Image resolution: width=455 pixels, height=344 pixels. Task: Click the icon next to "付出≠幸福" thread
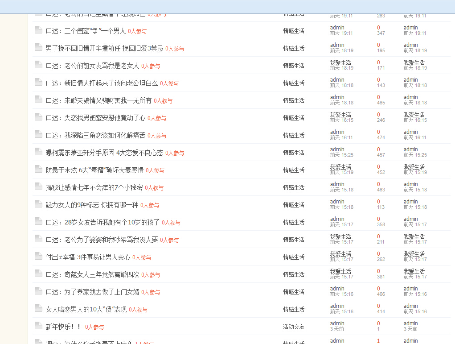point(38,257)
